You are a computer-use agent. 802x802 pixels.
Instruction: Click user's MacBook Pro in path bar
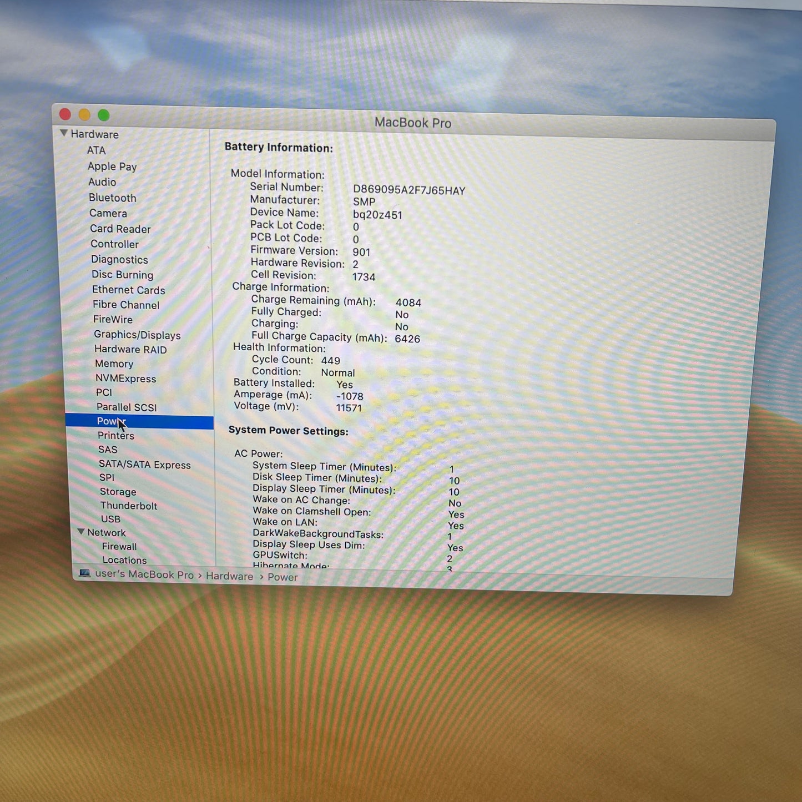[144, 574]
